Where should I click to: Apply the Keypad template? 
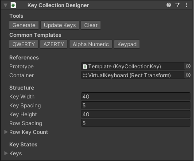click(127, 44)
